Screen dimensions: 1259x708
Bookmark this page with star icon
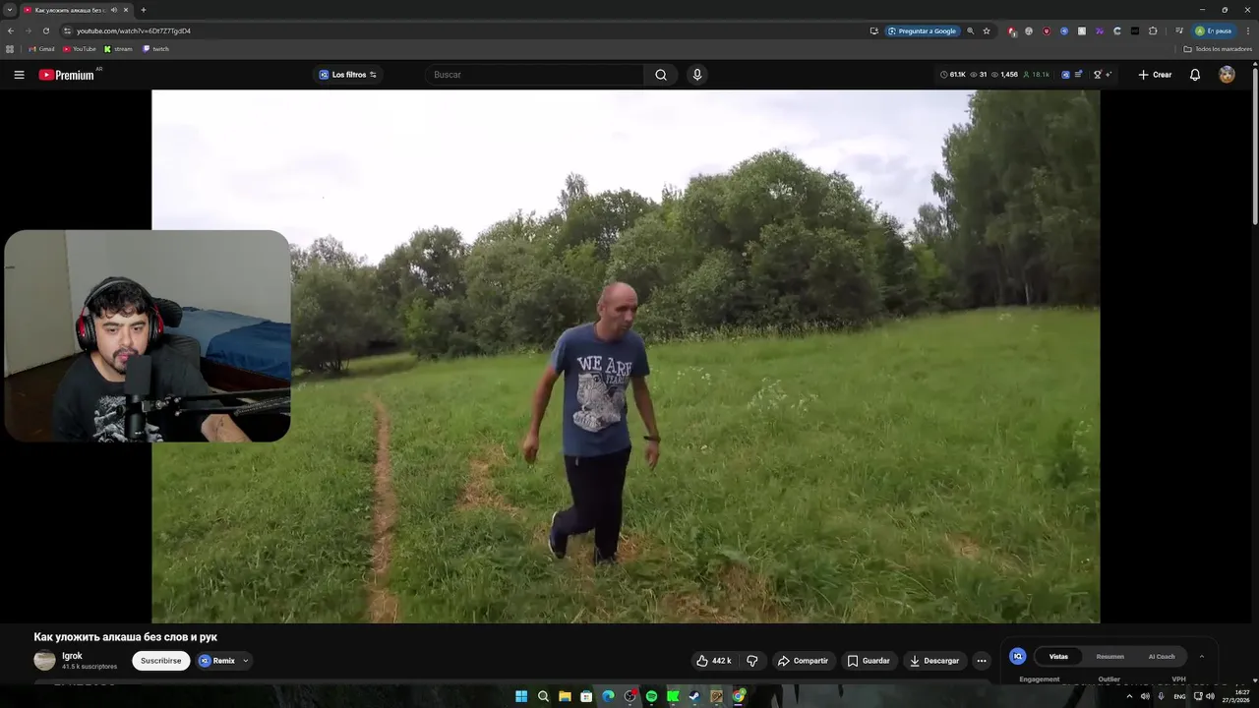987,30
